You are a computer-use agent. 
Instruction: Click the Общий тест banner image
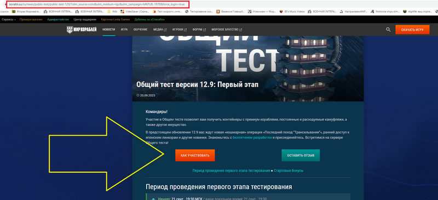click(248, 69)
